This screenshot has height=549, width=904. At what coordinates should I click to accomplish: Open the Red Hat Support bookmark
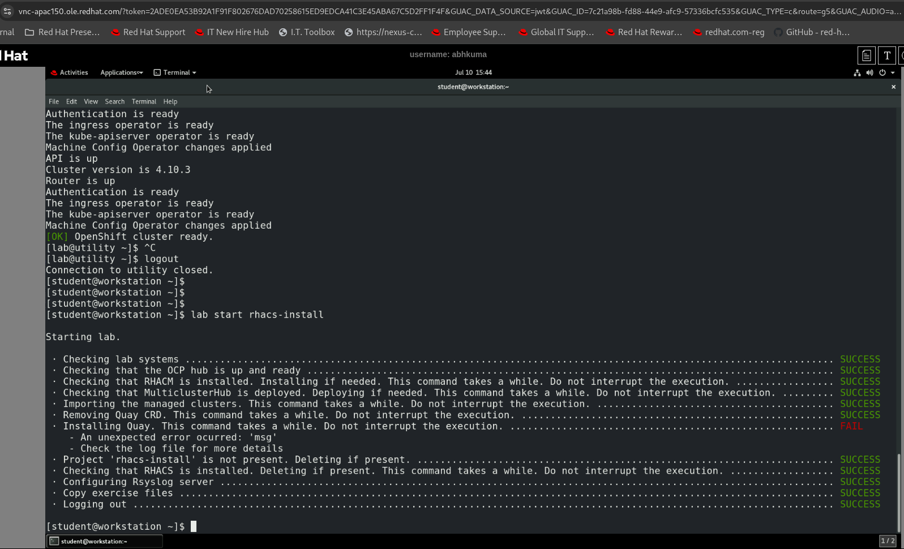148,32
